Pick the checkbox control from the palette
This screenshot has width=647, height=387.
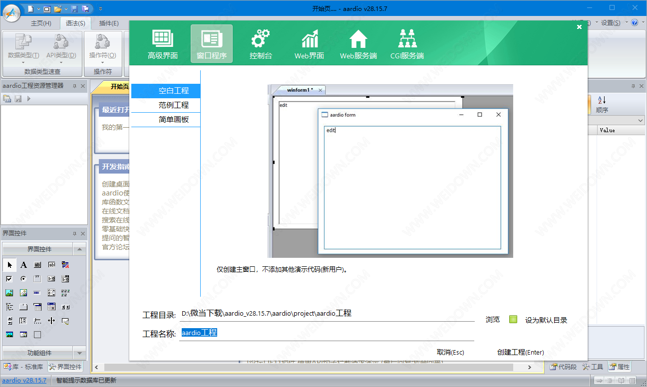coord(9,279)
